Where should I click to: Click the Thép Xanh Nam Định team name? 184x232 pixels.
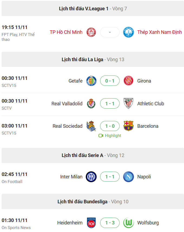[159, 32]
